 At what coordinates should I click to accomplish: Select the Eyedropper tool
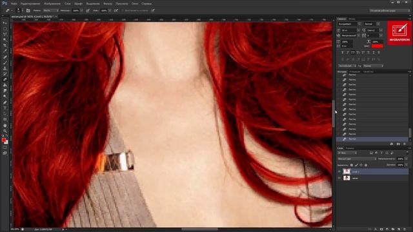pyautogui.click(x=5, y=52)
